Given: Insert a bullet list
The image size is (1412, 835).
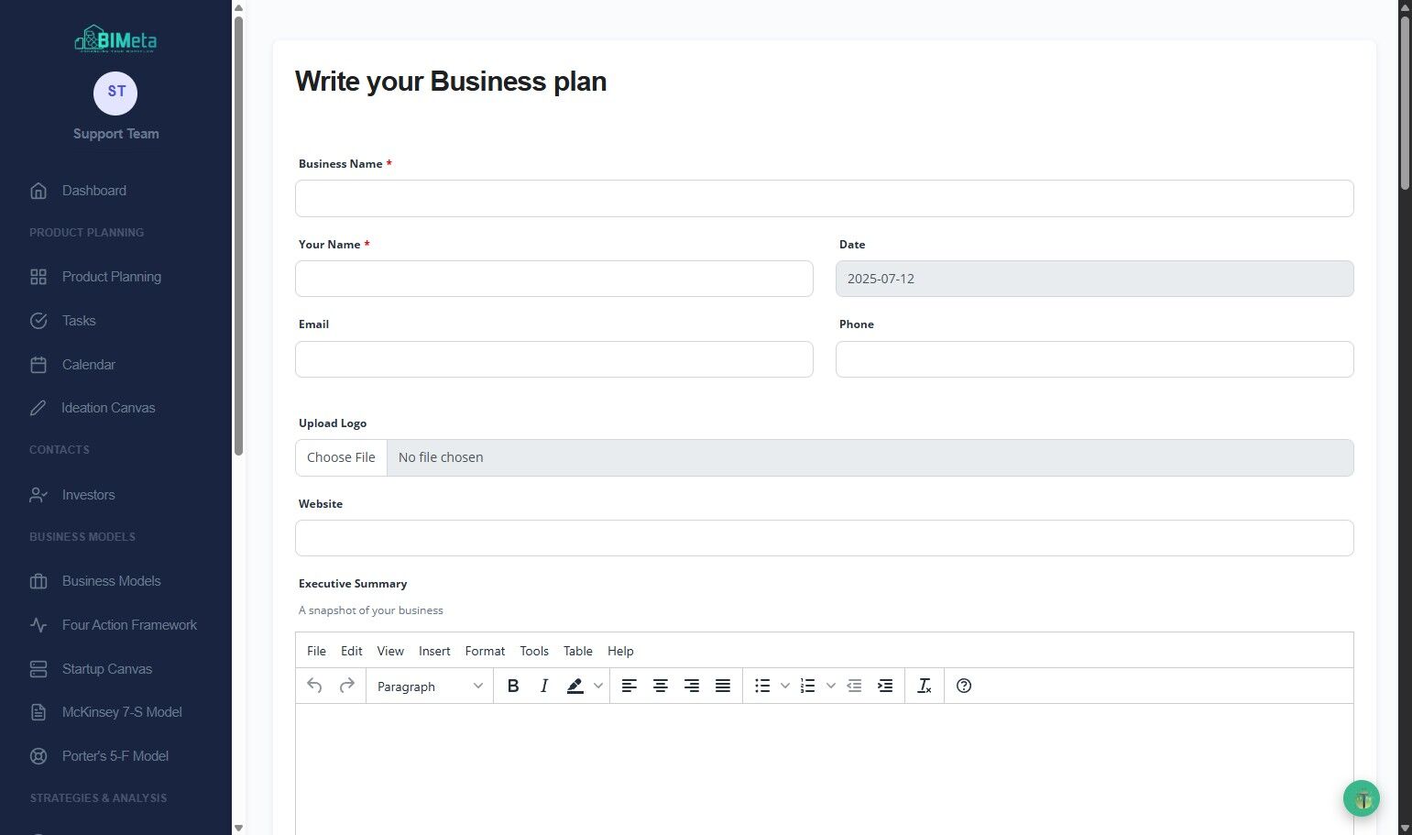Looking at the screenshot, I should (762, 686).
